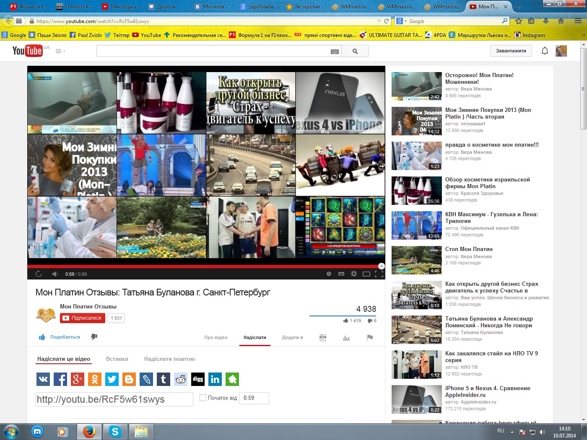Open the Firefox hamburger menu
The height and width of the screenshot is (440, 587).
[578, 21]
